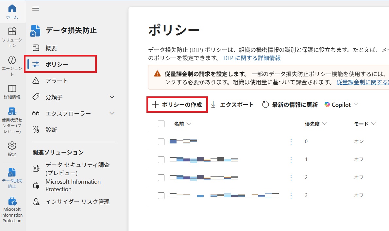The width and height of the screenshot is (389, 231).
Task: Expand the エクスプローラー menu chevron
Action: (112, 113)
